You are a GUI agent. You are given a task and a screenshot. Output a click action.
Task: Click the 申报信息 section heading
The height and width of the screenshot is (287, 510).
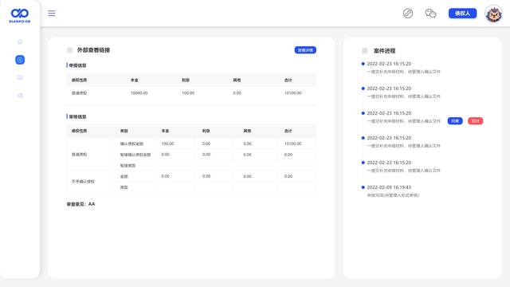click(78, 65)
